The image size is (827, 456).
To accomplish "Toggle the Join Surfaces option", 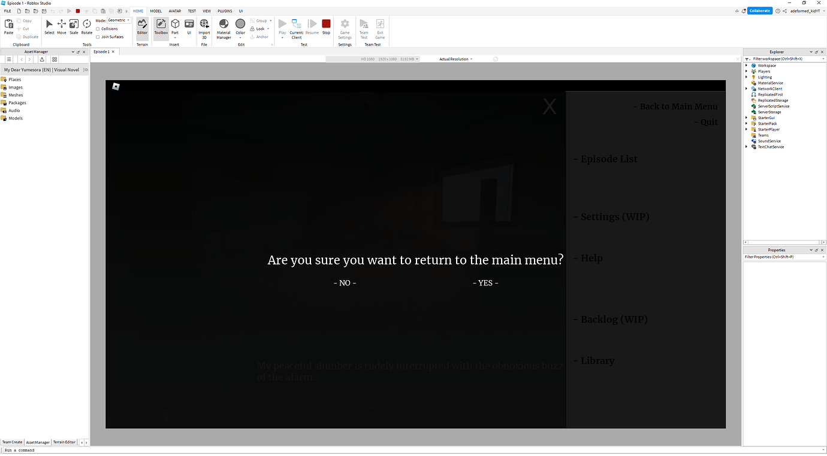I will click(x=98, y=37).
